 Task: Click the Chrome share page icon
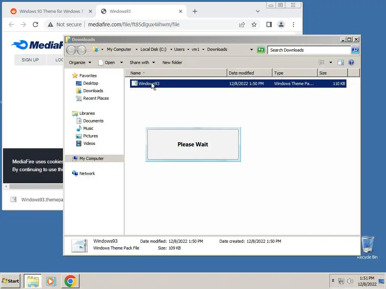242,24
